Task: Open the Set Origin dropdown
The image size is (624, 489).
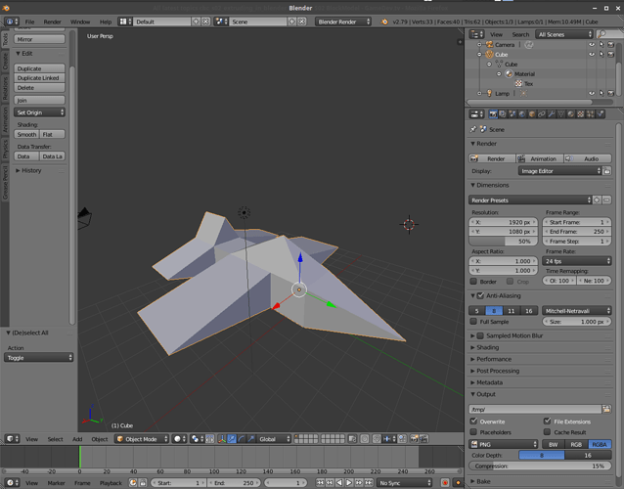Action: (39, 112)
